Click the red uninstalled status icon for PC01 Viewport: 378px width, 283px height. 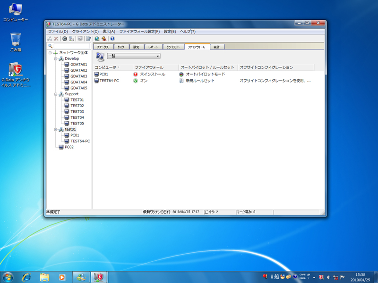pos(136,74)
